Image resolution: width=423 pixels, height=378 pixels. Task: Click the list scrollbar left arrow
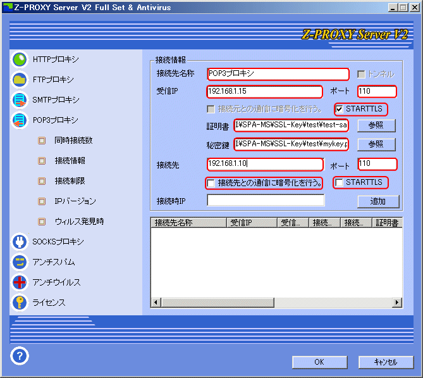pos(156,302)
